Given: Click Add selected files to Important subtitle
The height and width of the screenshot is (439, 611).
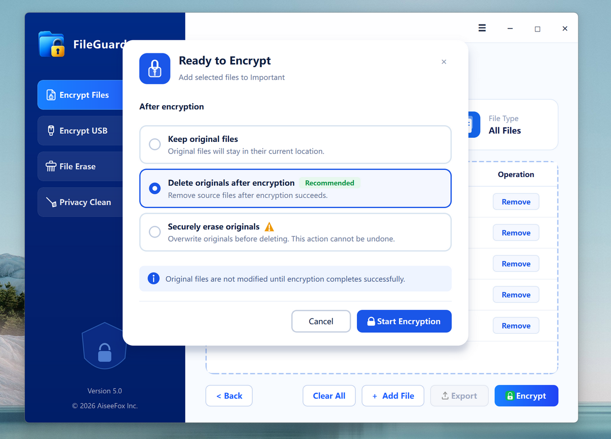Looking at the screenshot, I should click(x=232, y=77).
